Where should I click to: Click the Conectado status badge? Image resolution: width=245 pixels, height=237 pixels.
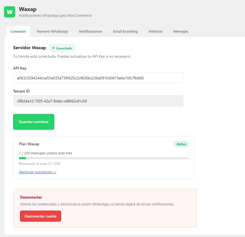click(x=62, y=48)
